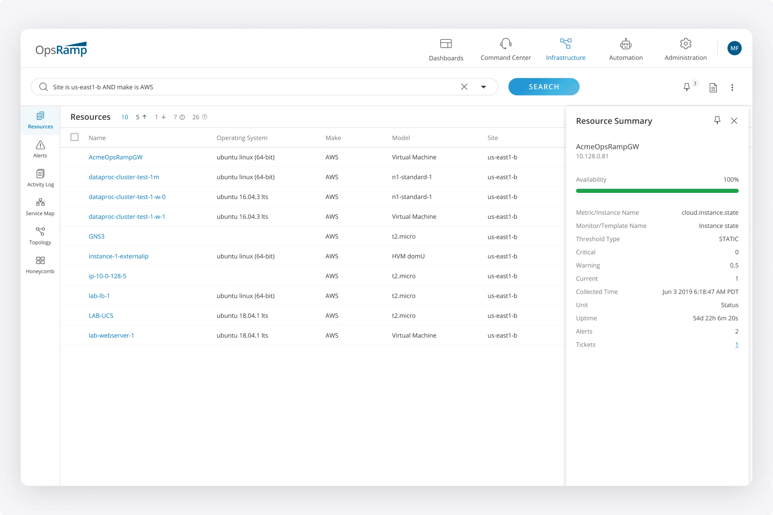Click the Resource Summary heading
This screenshot has width=773, height=515.
coord(614,121)
